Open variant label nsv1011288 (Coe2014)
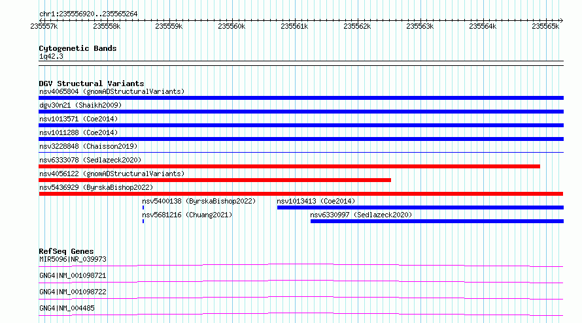 (x=78, y=132)
